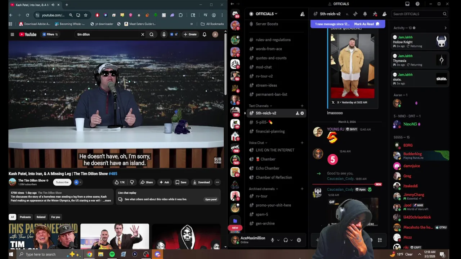Open Discord threads icon in channel header

pyautogui.click(x=355, y=14)
